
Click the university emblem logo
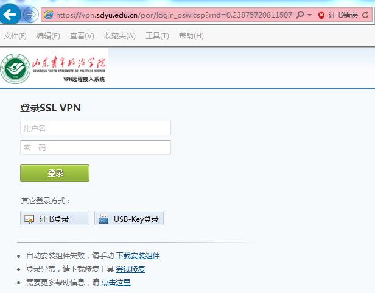point(16,69)
